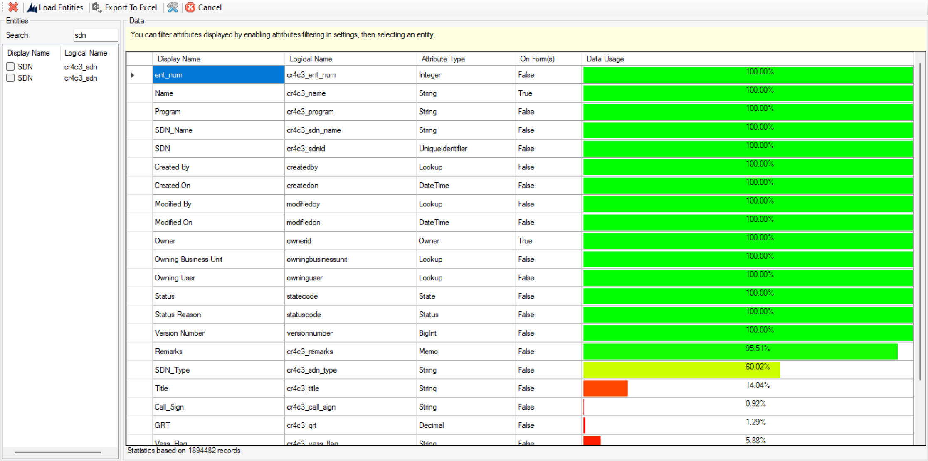Tick the second SDN entity checkbox
The image size is (928, 461).
pos(10,78)
